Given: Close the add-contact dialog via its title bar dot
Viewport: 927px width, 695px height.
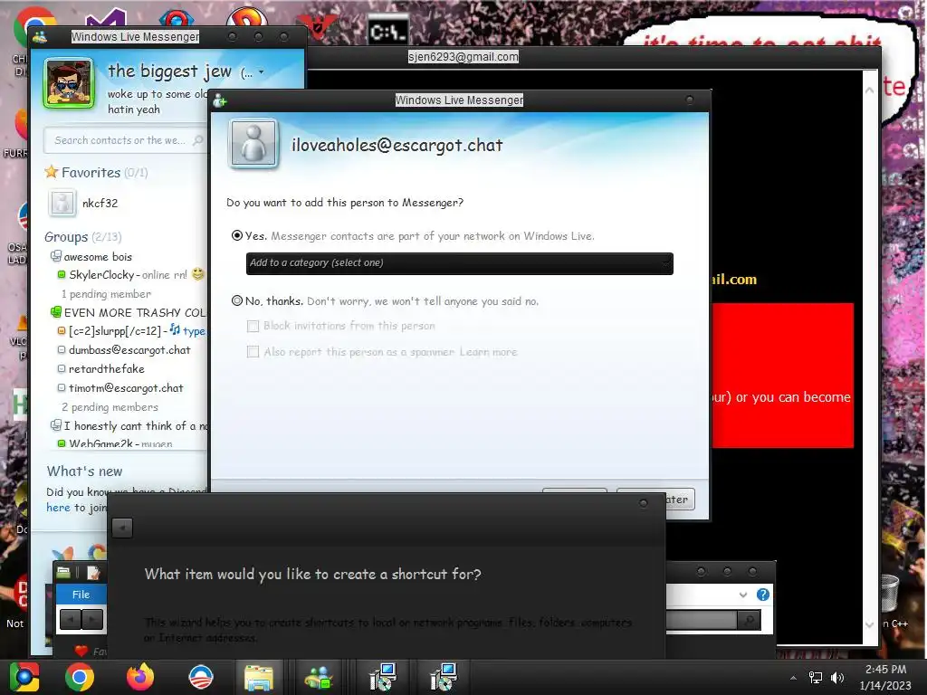Looking at the screenshot, I should click(x=689, y=100).
